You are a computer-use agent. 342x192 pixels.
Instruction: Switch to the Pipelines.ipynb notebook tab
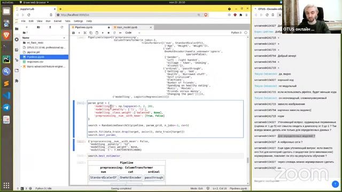(x=90, y=27)
